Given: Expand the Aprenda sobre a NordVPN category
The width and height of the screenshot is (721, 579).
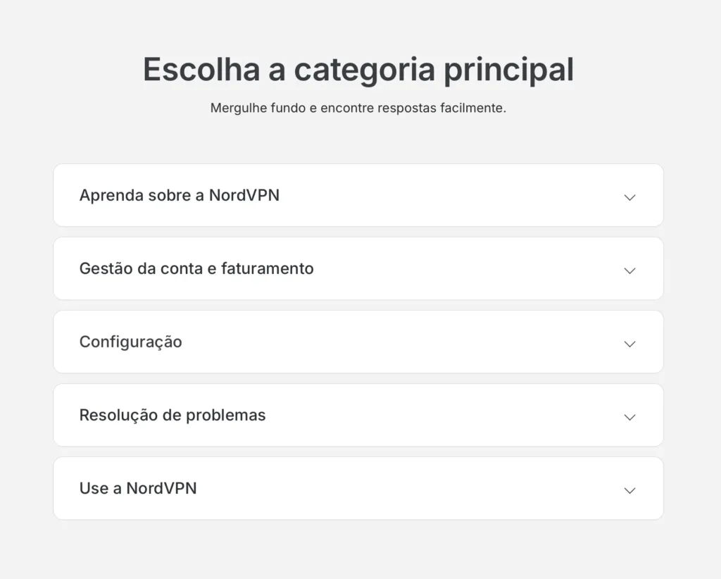Looking at the screenshot, I should [x=358, y=195].
